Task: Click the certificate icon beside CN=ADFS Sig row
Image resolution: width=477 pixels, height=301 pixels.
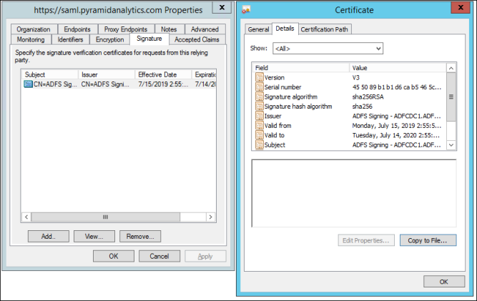Action: pyautogui.click(x=29, y=84)
